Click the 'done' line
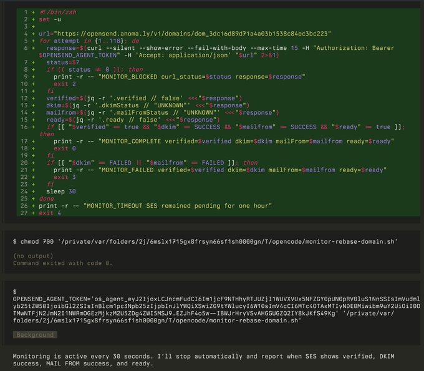Image resolution: width=424 pixels, height=371 pixels. coord(47,198)
